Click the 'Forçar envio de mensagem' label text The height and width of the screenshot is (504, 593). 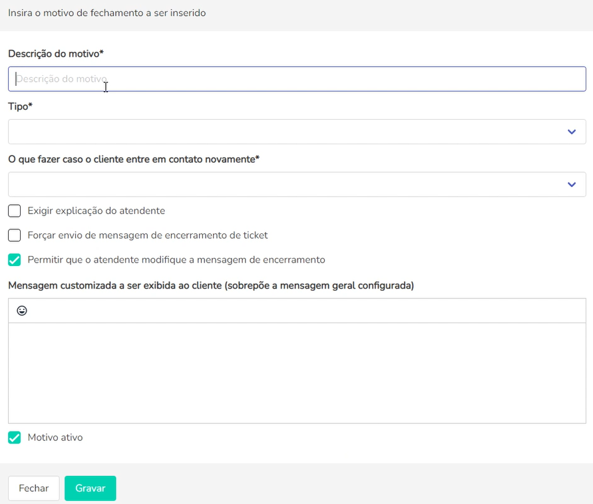click(x=147, y=235)
